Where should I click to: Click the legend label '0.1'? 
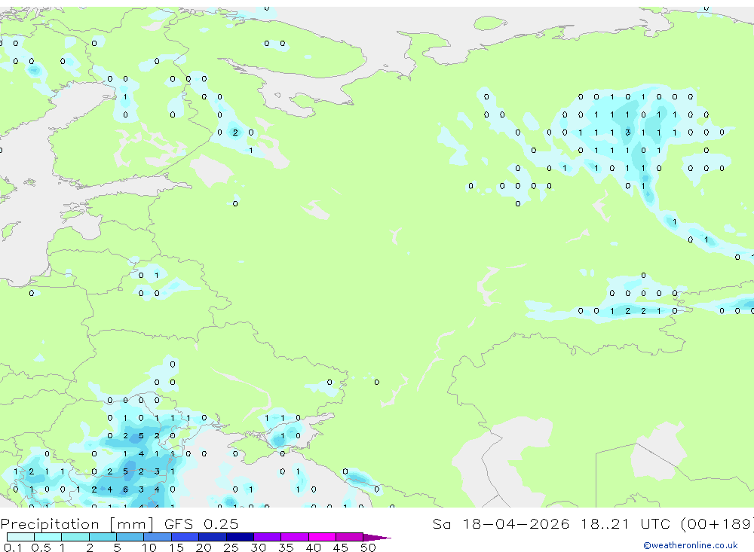(x=13, y=547)
